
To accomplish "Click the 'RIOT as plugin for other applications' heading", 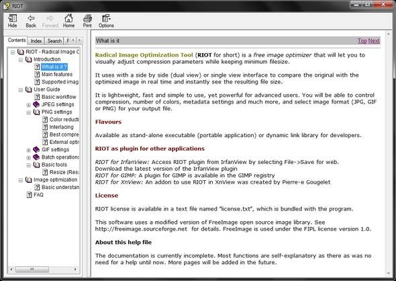I will 150,149.
